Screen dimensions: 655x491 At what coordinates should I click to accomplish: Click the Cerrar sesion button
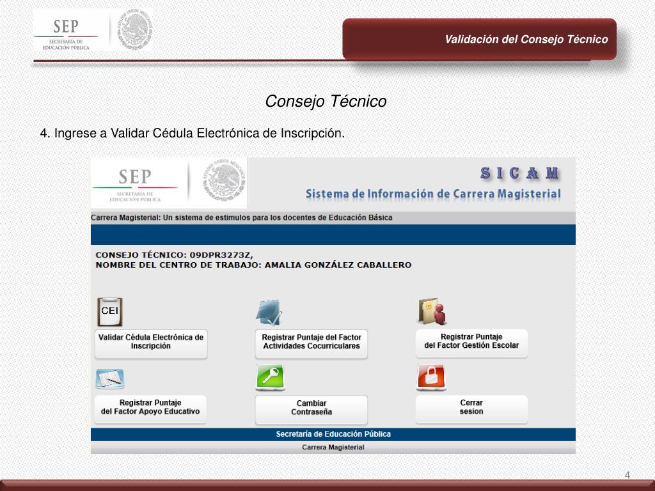click(x=471, y=409)
